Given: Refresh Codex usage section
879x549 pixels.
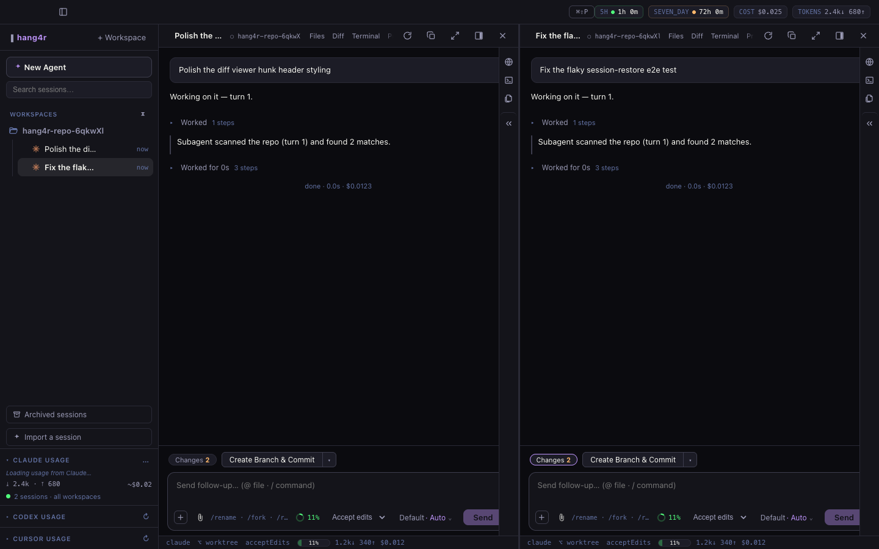Looking at the screenshot, I should [146, 517].
